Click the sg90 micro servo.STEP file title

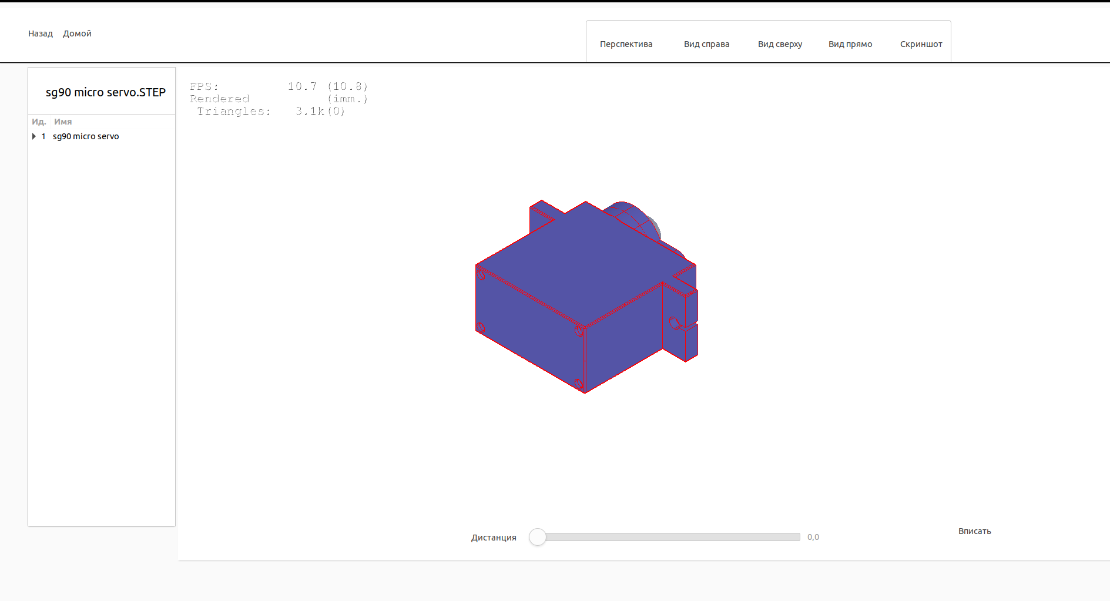pos(106,92)
